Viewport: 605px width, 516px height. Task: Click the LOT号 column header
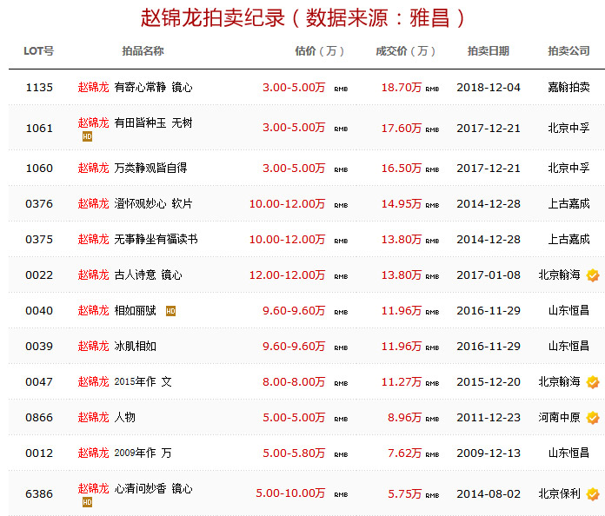point(38,51)
